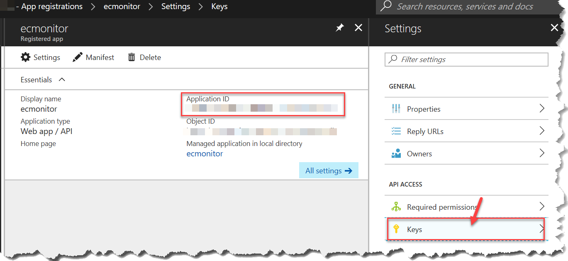
Task: Click the Registered app subtitle
Action: pos(42,39)
